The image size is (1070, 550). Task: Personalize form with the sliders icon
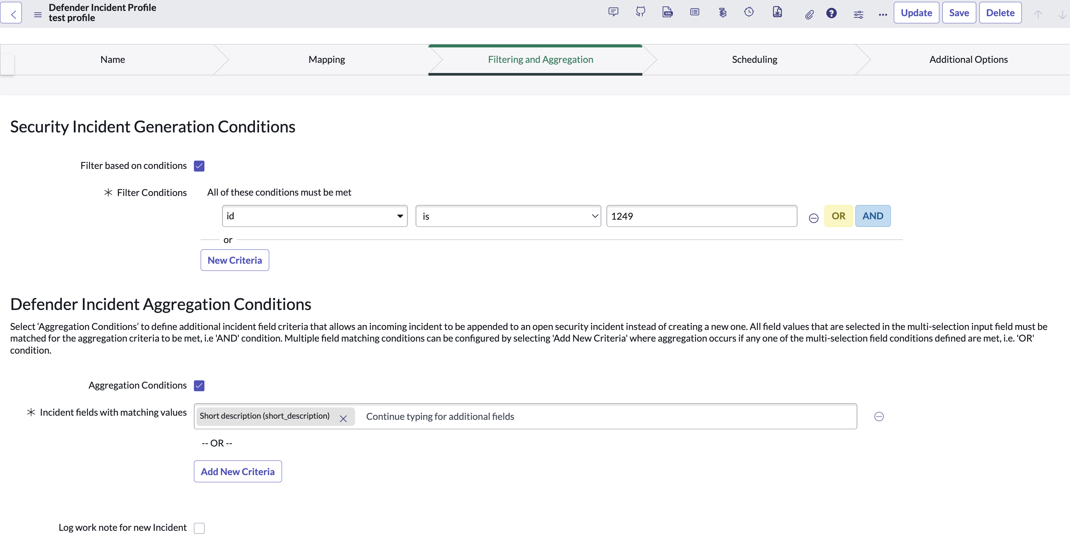tap(858, 15)
